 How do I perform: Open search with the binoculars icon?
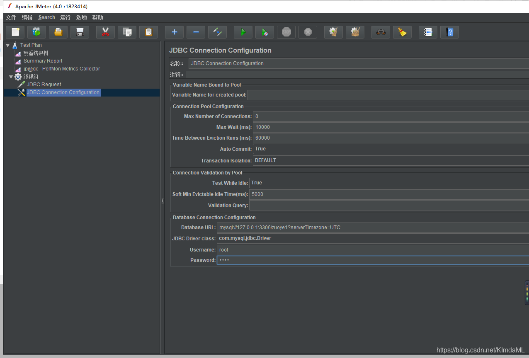click(x=381, y=32)
